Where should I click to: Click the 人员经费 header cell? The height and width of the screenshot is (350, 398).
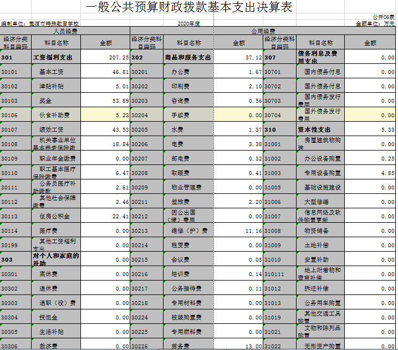pyautogui.click(x=65, y=31)
